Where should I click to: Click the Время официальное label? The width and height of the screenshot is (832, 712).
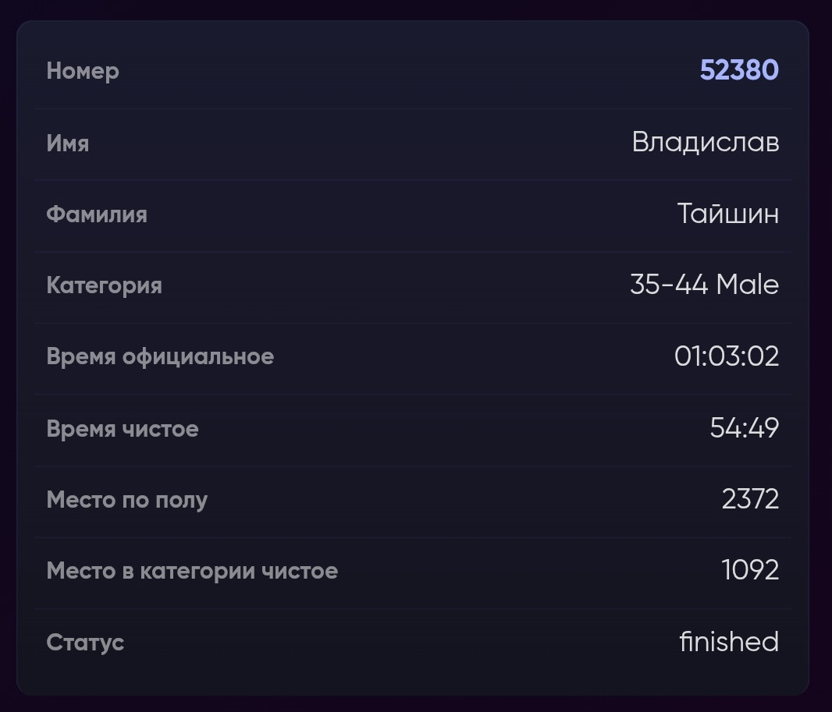point(160,357)
